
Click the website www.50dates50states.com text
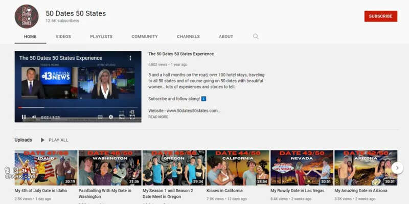click(x=194, y=110)
